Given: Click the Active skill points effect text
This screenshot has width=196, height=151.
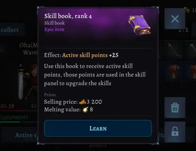Looking at the screenshot, I should point(85,55).
